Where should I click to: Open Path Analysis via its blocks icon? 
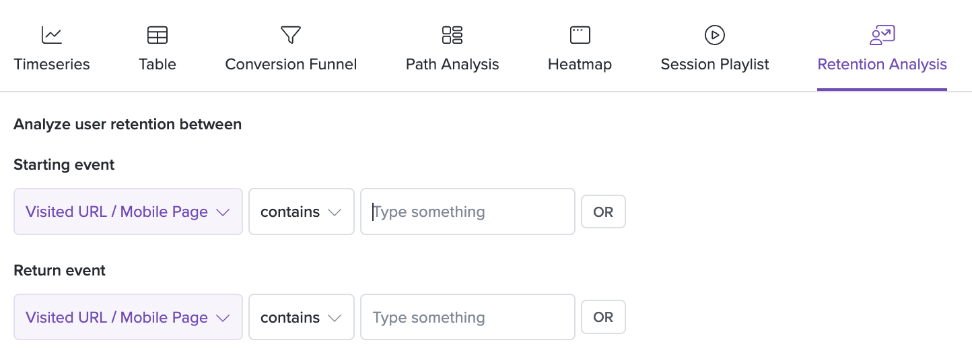tap(452, 35)
